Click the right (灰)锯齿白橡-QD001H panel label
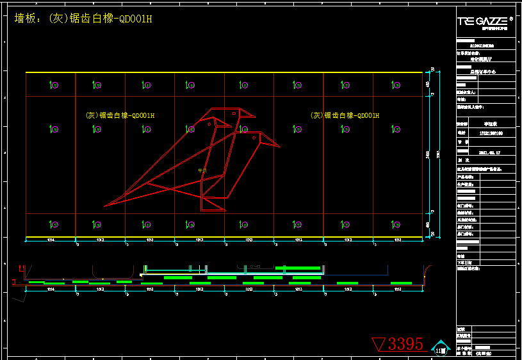 [x=345, y=116]
